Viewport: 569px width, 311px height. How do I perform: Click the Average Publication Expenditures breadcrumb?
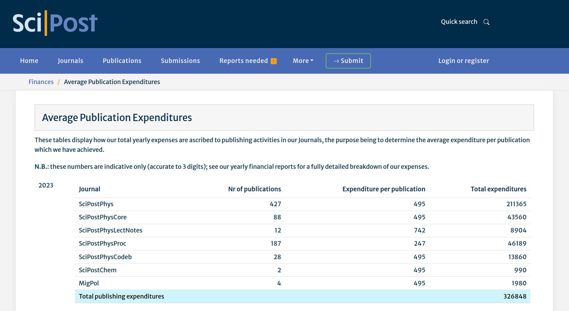coord(112,82)
